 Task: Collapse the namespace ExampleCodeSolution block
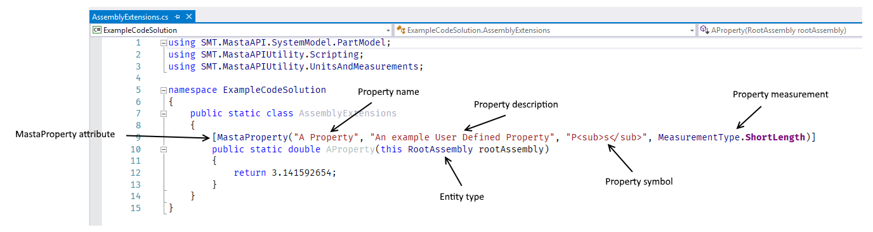click(x=164, y=90)
